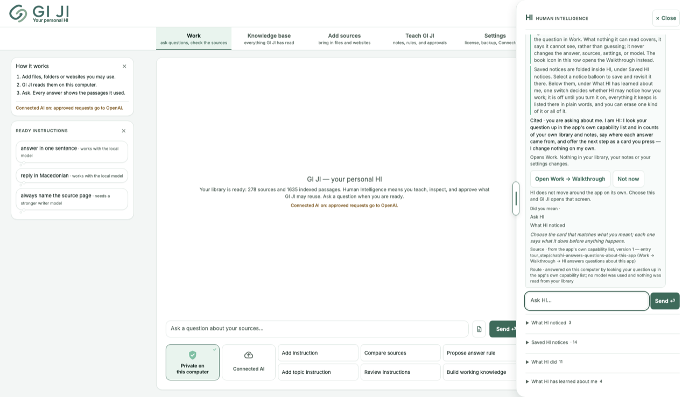Image resolution: width=689 pixels, height=397 pixels.
Task: Select Private on this computer mode
Action: pyautogui.click(x=193, y=363)
